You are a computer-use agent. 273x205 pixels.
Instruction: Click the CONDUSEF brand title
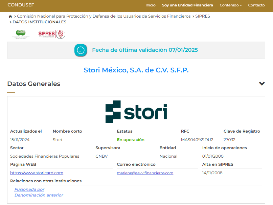point(21,5)
